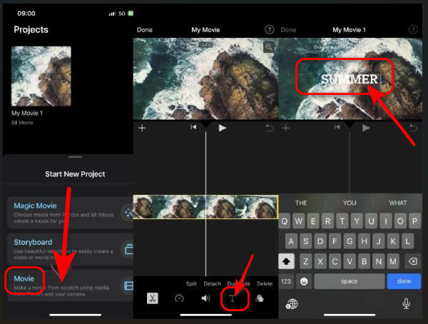Viewport: 428px width, 324px height.
Task: Tap the keyboard microphone dictation icon
Action: (406, 303)
